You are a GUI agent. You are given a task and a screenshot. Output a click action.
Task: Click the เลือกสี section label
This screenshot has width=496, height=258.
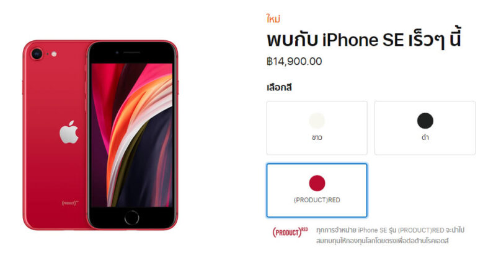tap(279, 87)
